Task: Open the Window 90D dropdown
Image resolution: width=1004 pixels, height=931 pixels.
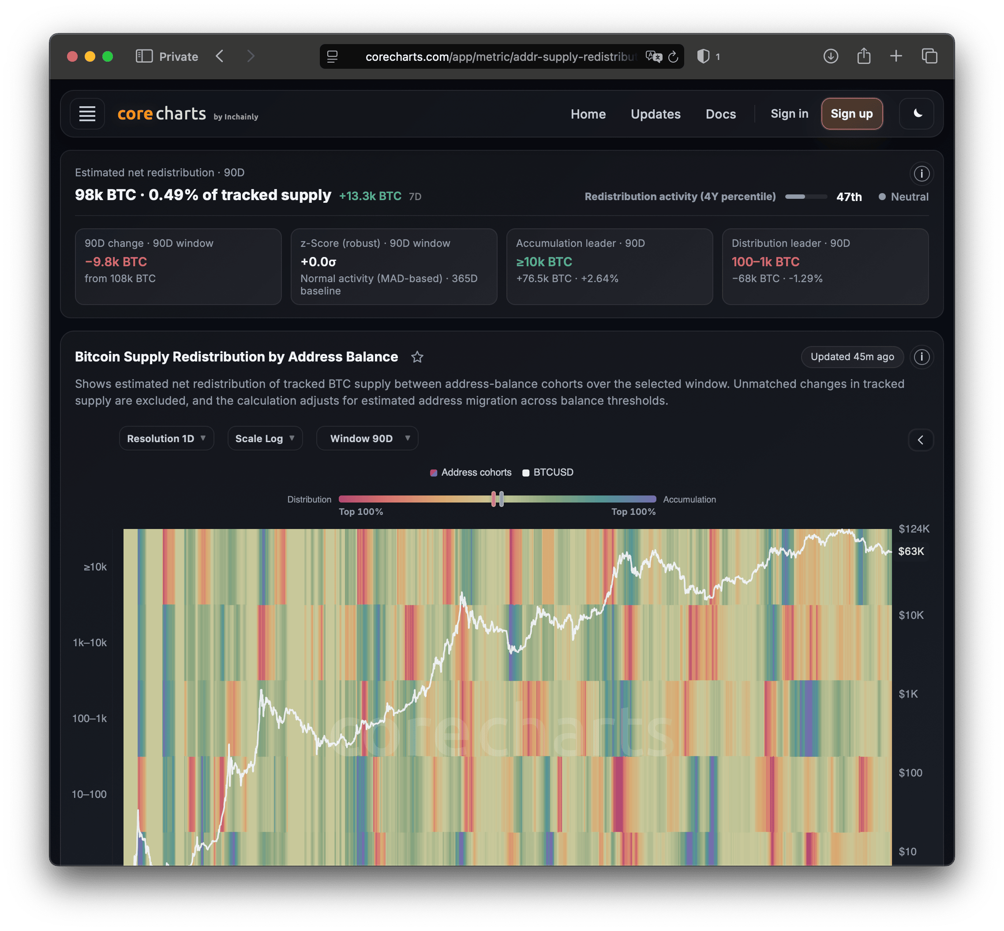Action: (367, 438)
